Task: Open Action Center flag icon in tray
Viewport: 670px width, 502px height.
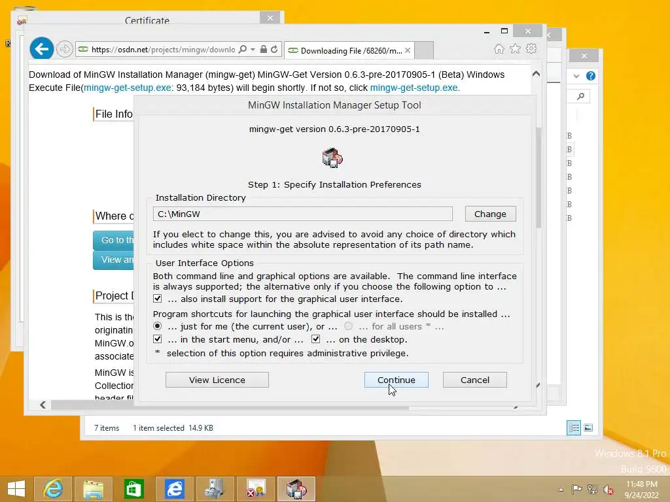Action: point(576,489)
